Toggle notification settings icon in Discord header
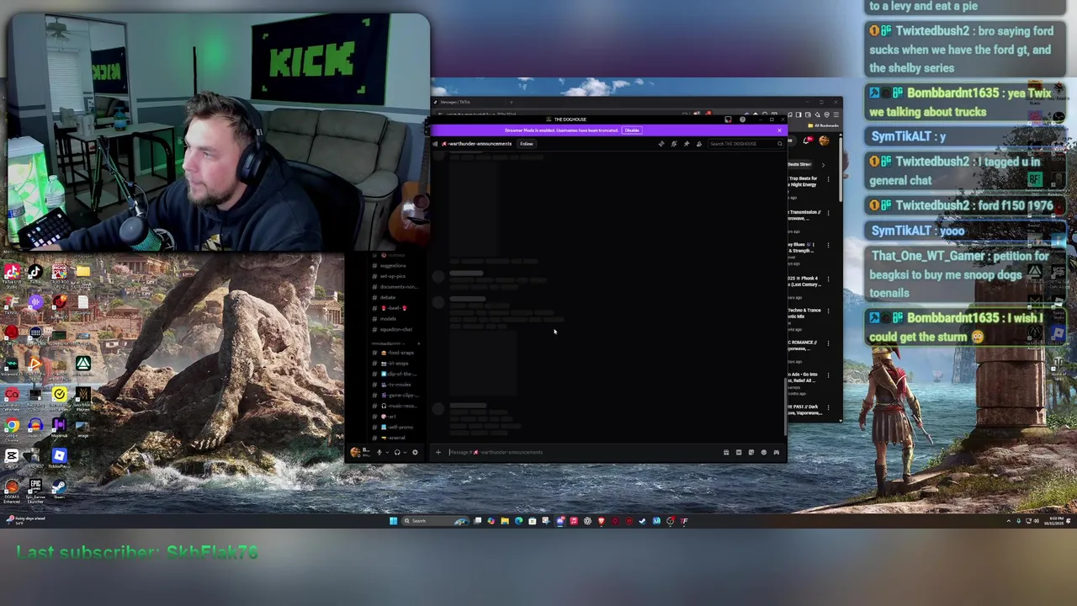This screenshot has width=1077, height=606. point(674,144)
